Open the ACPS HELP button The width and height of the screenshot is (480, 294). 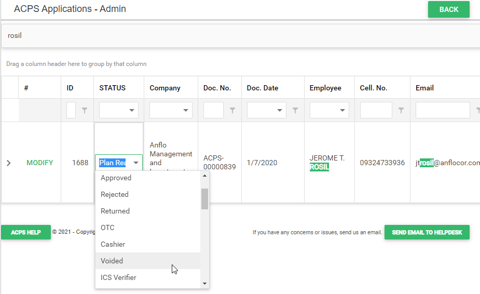pos(25,232)
